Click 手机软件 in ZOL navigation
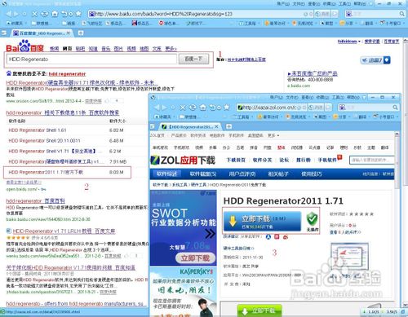The image size is (408, 317). point(327,160)
